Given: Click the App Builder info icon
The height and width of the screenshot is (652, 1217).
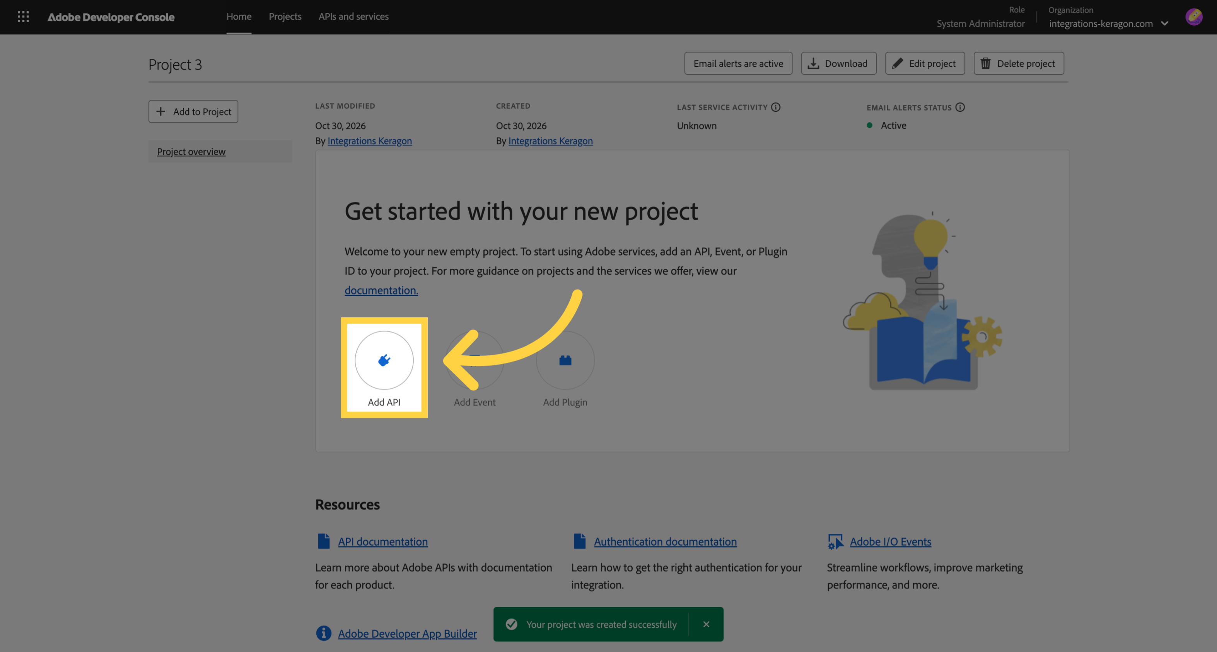Looking at the screenshot, I should point(324,633).
